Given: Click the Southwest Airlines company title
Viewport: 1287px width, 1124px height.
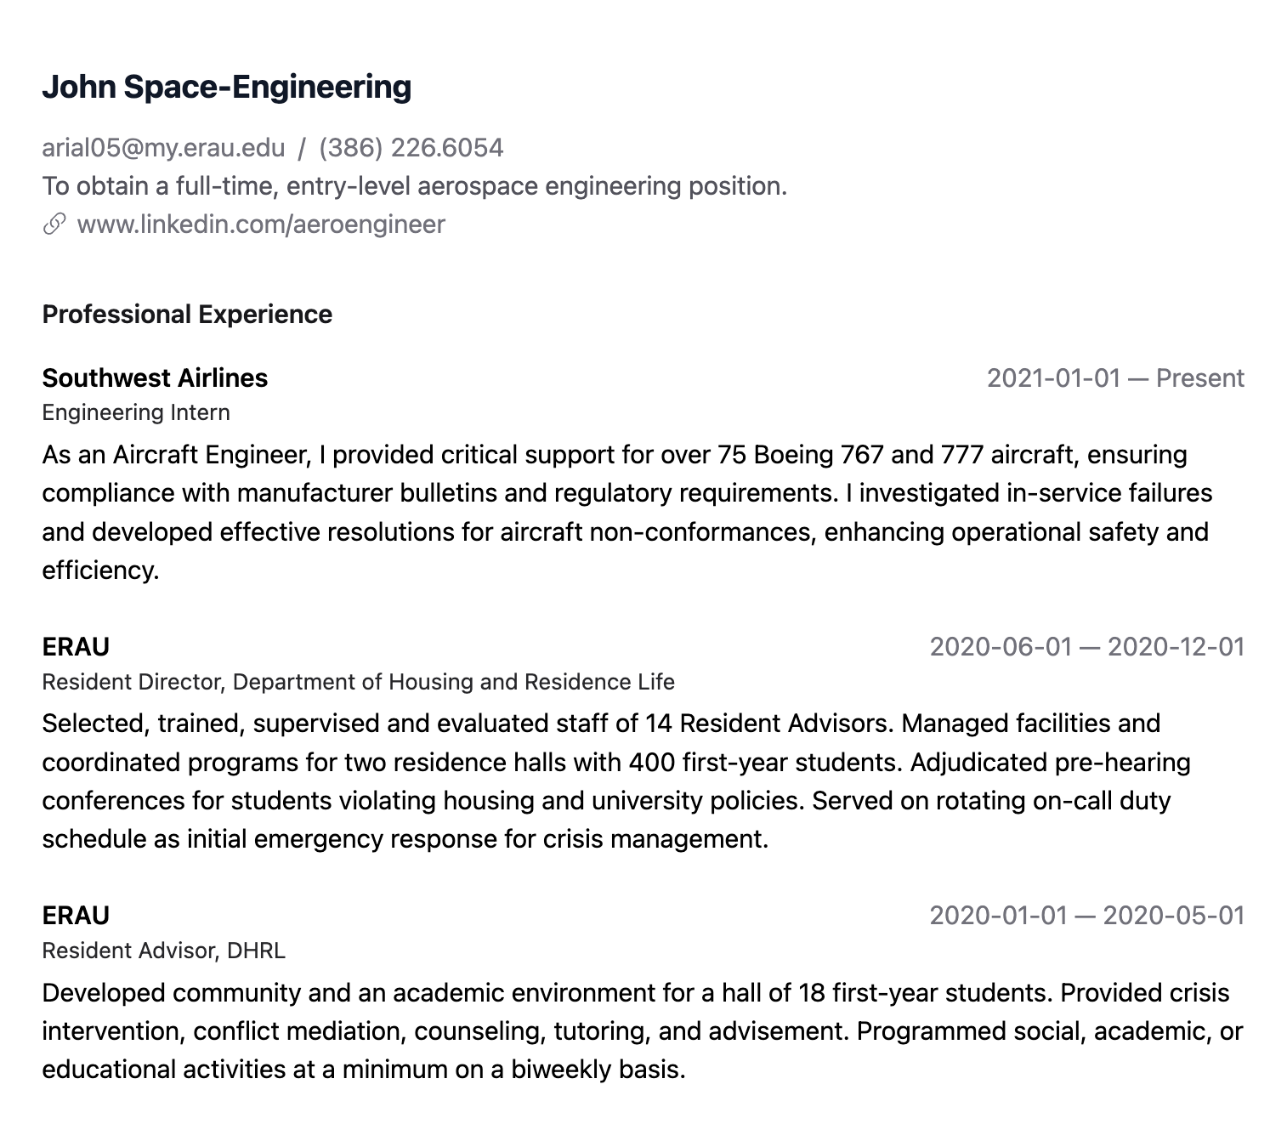Looking at the screenshot, I should coord(155,378).
